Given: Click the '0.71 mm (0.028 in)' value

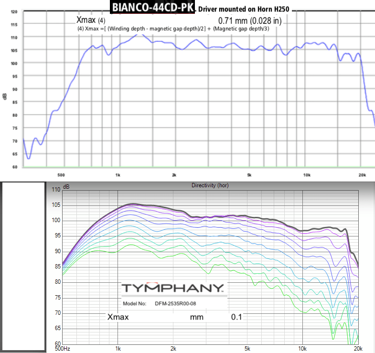Looking at the screenshot, I should tap(250, 21).
